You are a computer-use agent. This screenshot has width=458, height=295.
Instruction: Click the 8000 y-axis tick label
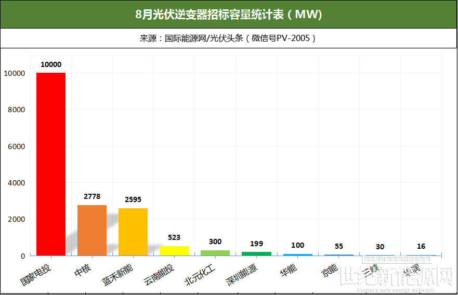pyautogui.click(x=16, y=110)
